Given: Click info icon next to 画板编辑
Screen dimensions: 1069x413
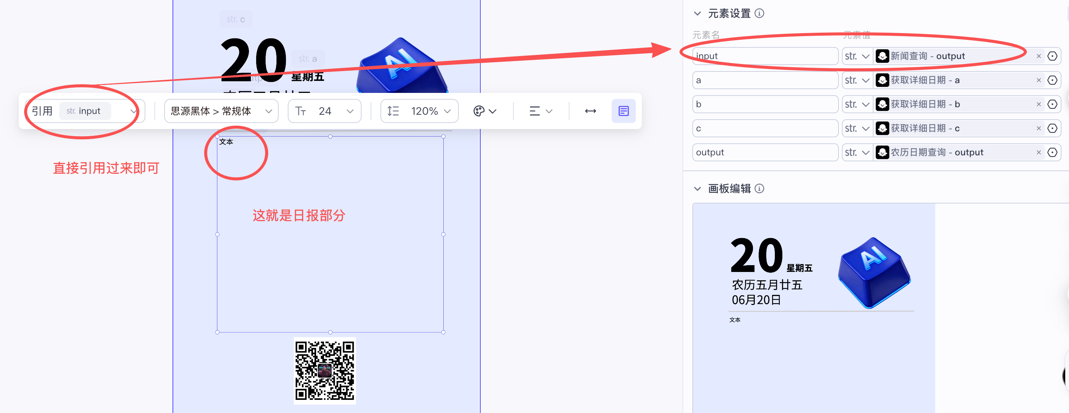Looking at the screenshot, I should tap(759, 188).
